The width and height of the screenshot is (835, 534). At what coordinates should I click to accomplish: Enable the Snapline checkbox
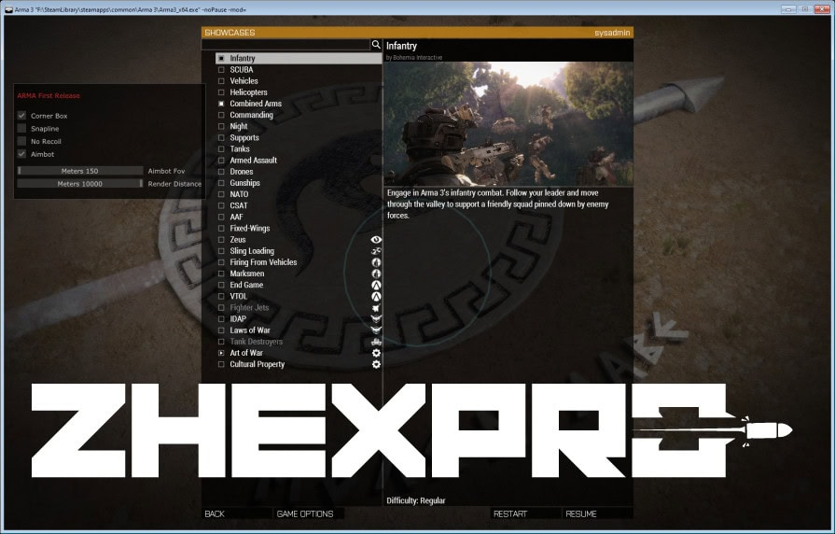point(21,129)
